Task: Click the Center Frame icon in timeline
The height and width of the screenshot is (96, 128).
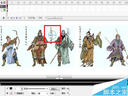Action: pos(8,18)
